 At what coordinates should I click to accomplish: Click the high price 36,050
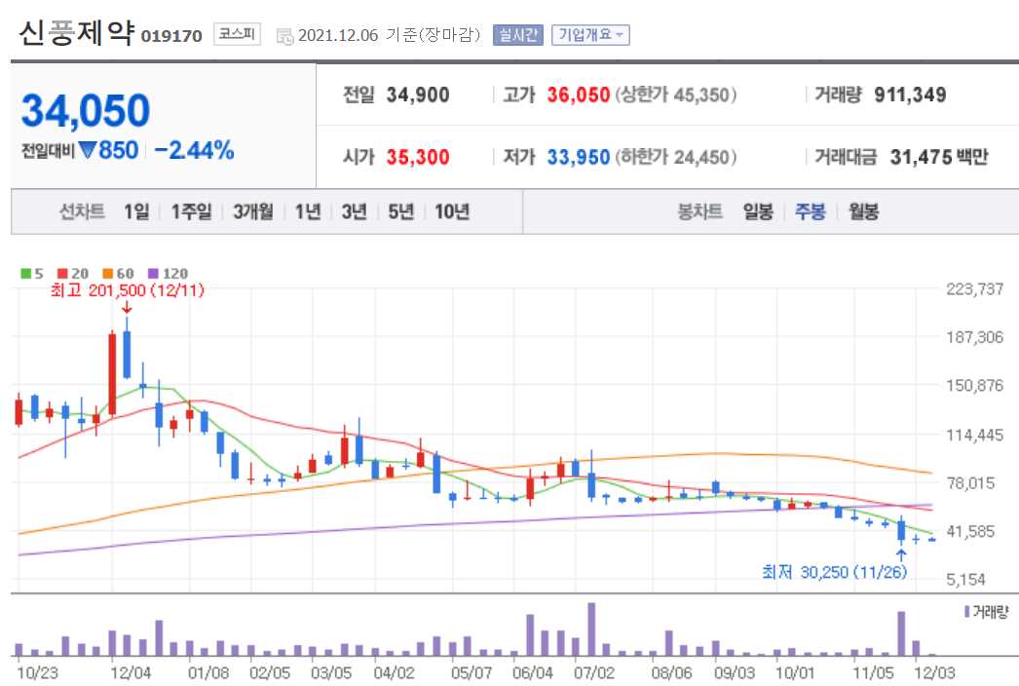point(578,95)
